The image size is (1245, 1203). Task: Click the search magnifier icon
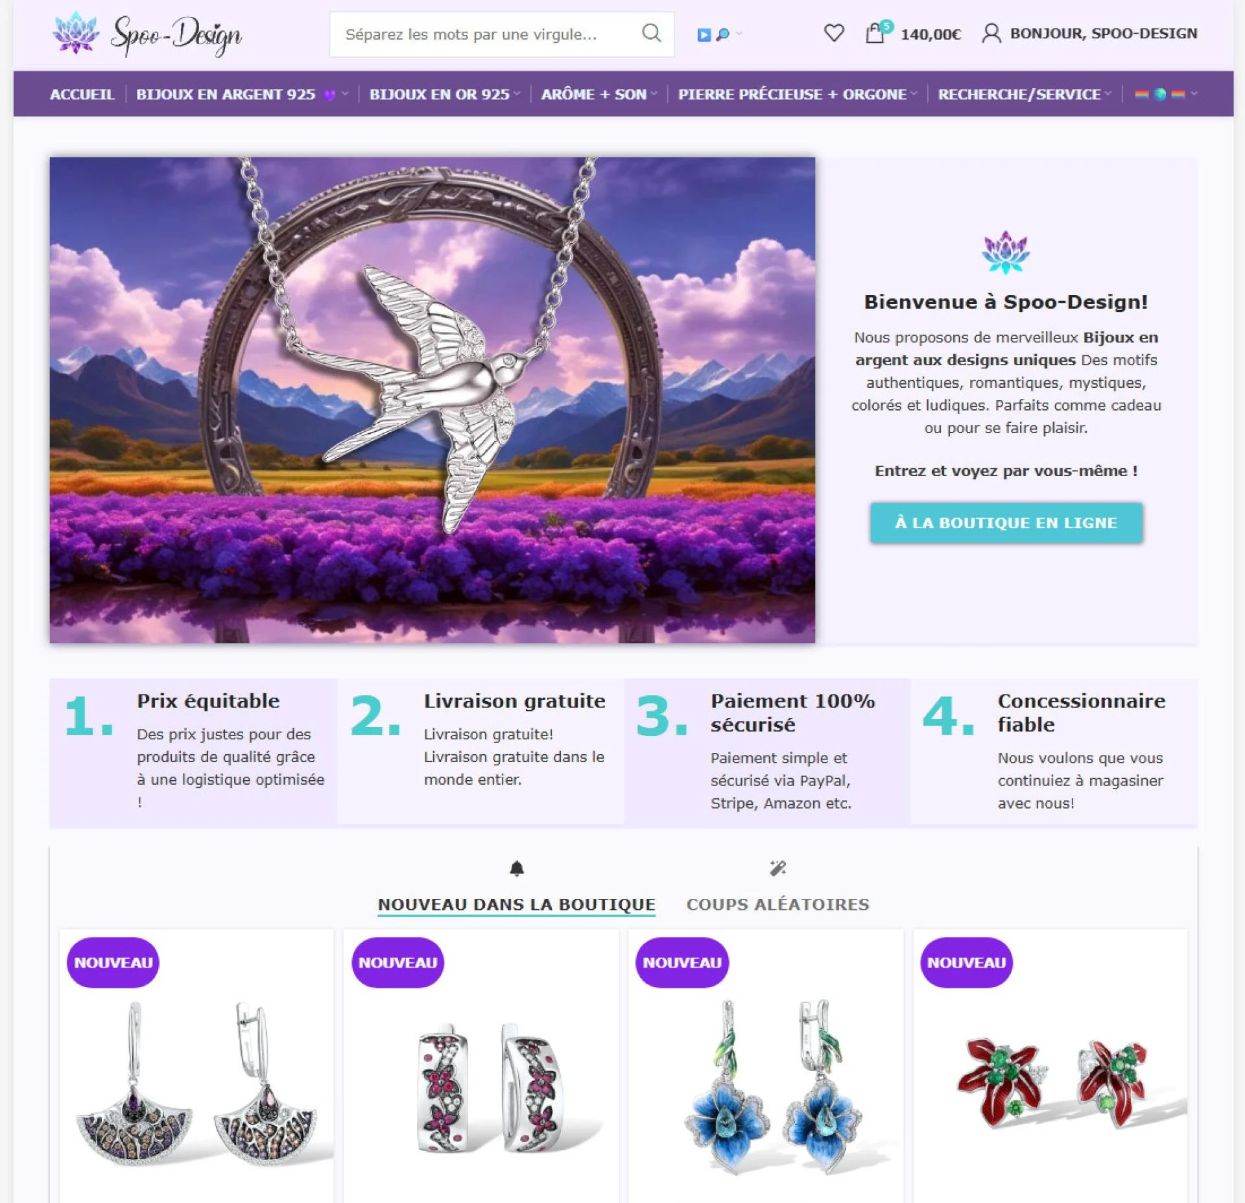tap(651, 33)
